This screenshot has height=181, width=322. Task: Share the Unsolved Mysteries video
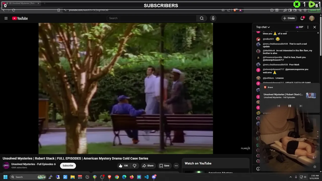tap(148, 166)
